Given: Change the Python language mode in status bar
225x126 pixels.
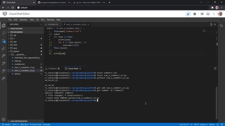Looking at the screenshot, I should tap(212, 125).
